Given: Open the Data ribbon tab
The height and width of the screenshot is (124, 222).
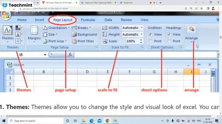Looking at the screenshot, I should (108, 20).
